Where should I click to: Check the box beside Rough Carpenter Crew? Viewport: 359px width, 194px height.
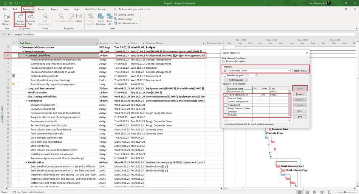click(x=226, y=108)
